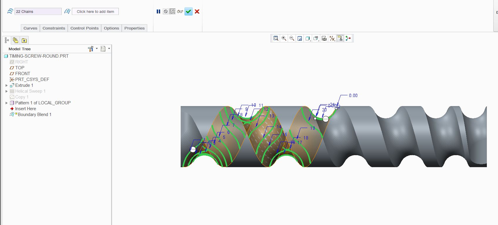Open the Options tab

point(111,28)
